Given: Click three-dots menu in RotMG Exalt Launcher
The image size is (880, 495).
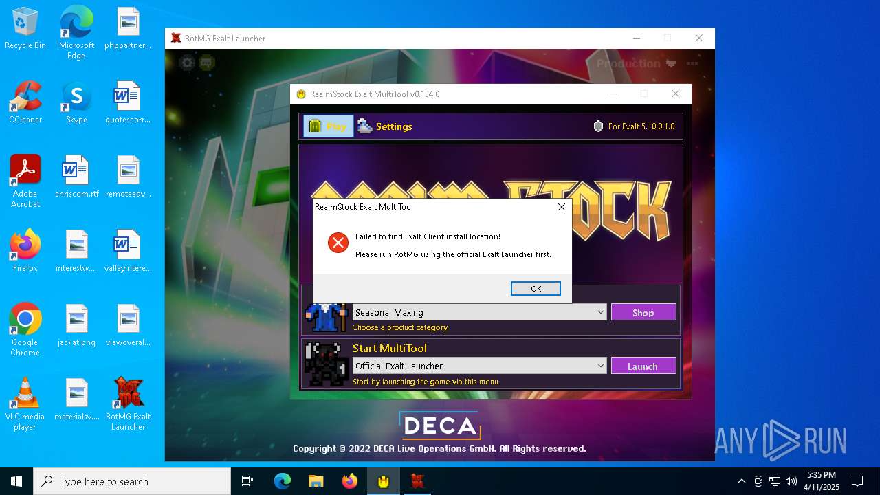Looking at the screenshot, I should pos(692,63).
